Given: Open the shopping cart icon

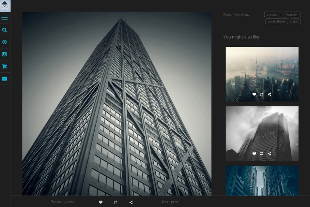Looking at the screenshot, I should [x=5, y=66].
